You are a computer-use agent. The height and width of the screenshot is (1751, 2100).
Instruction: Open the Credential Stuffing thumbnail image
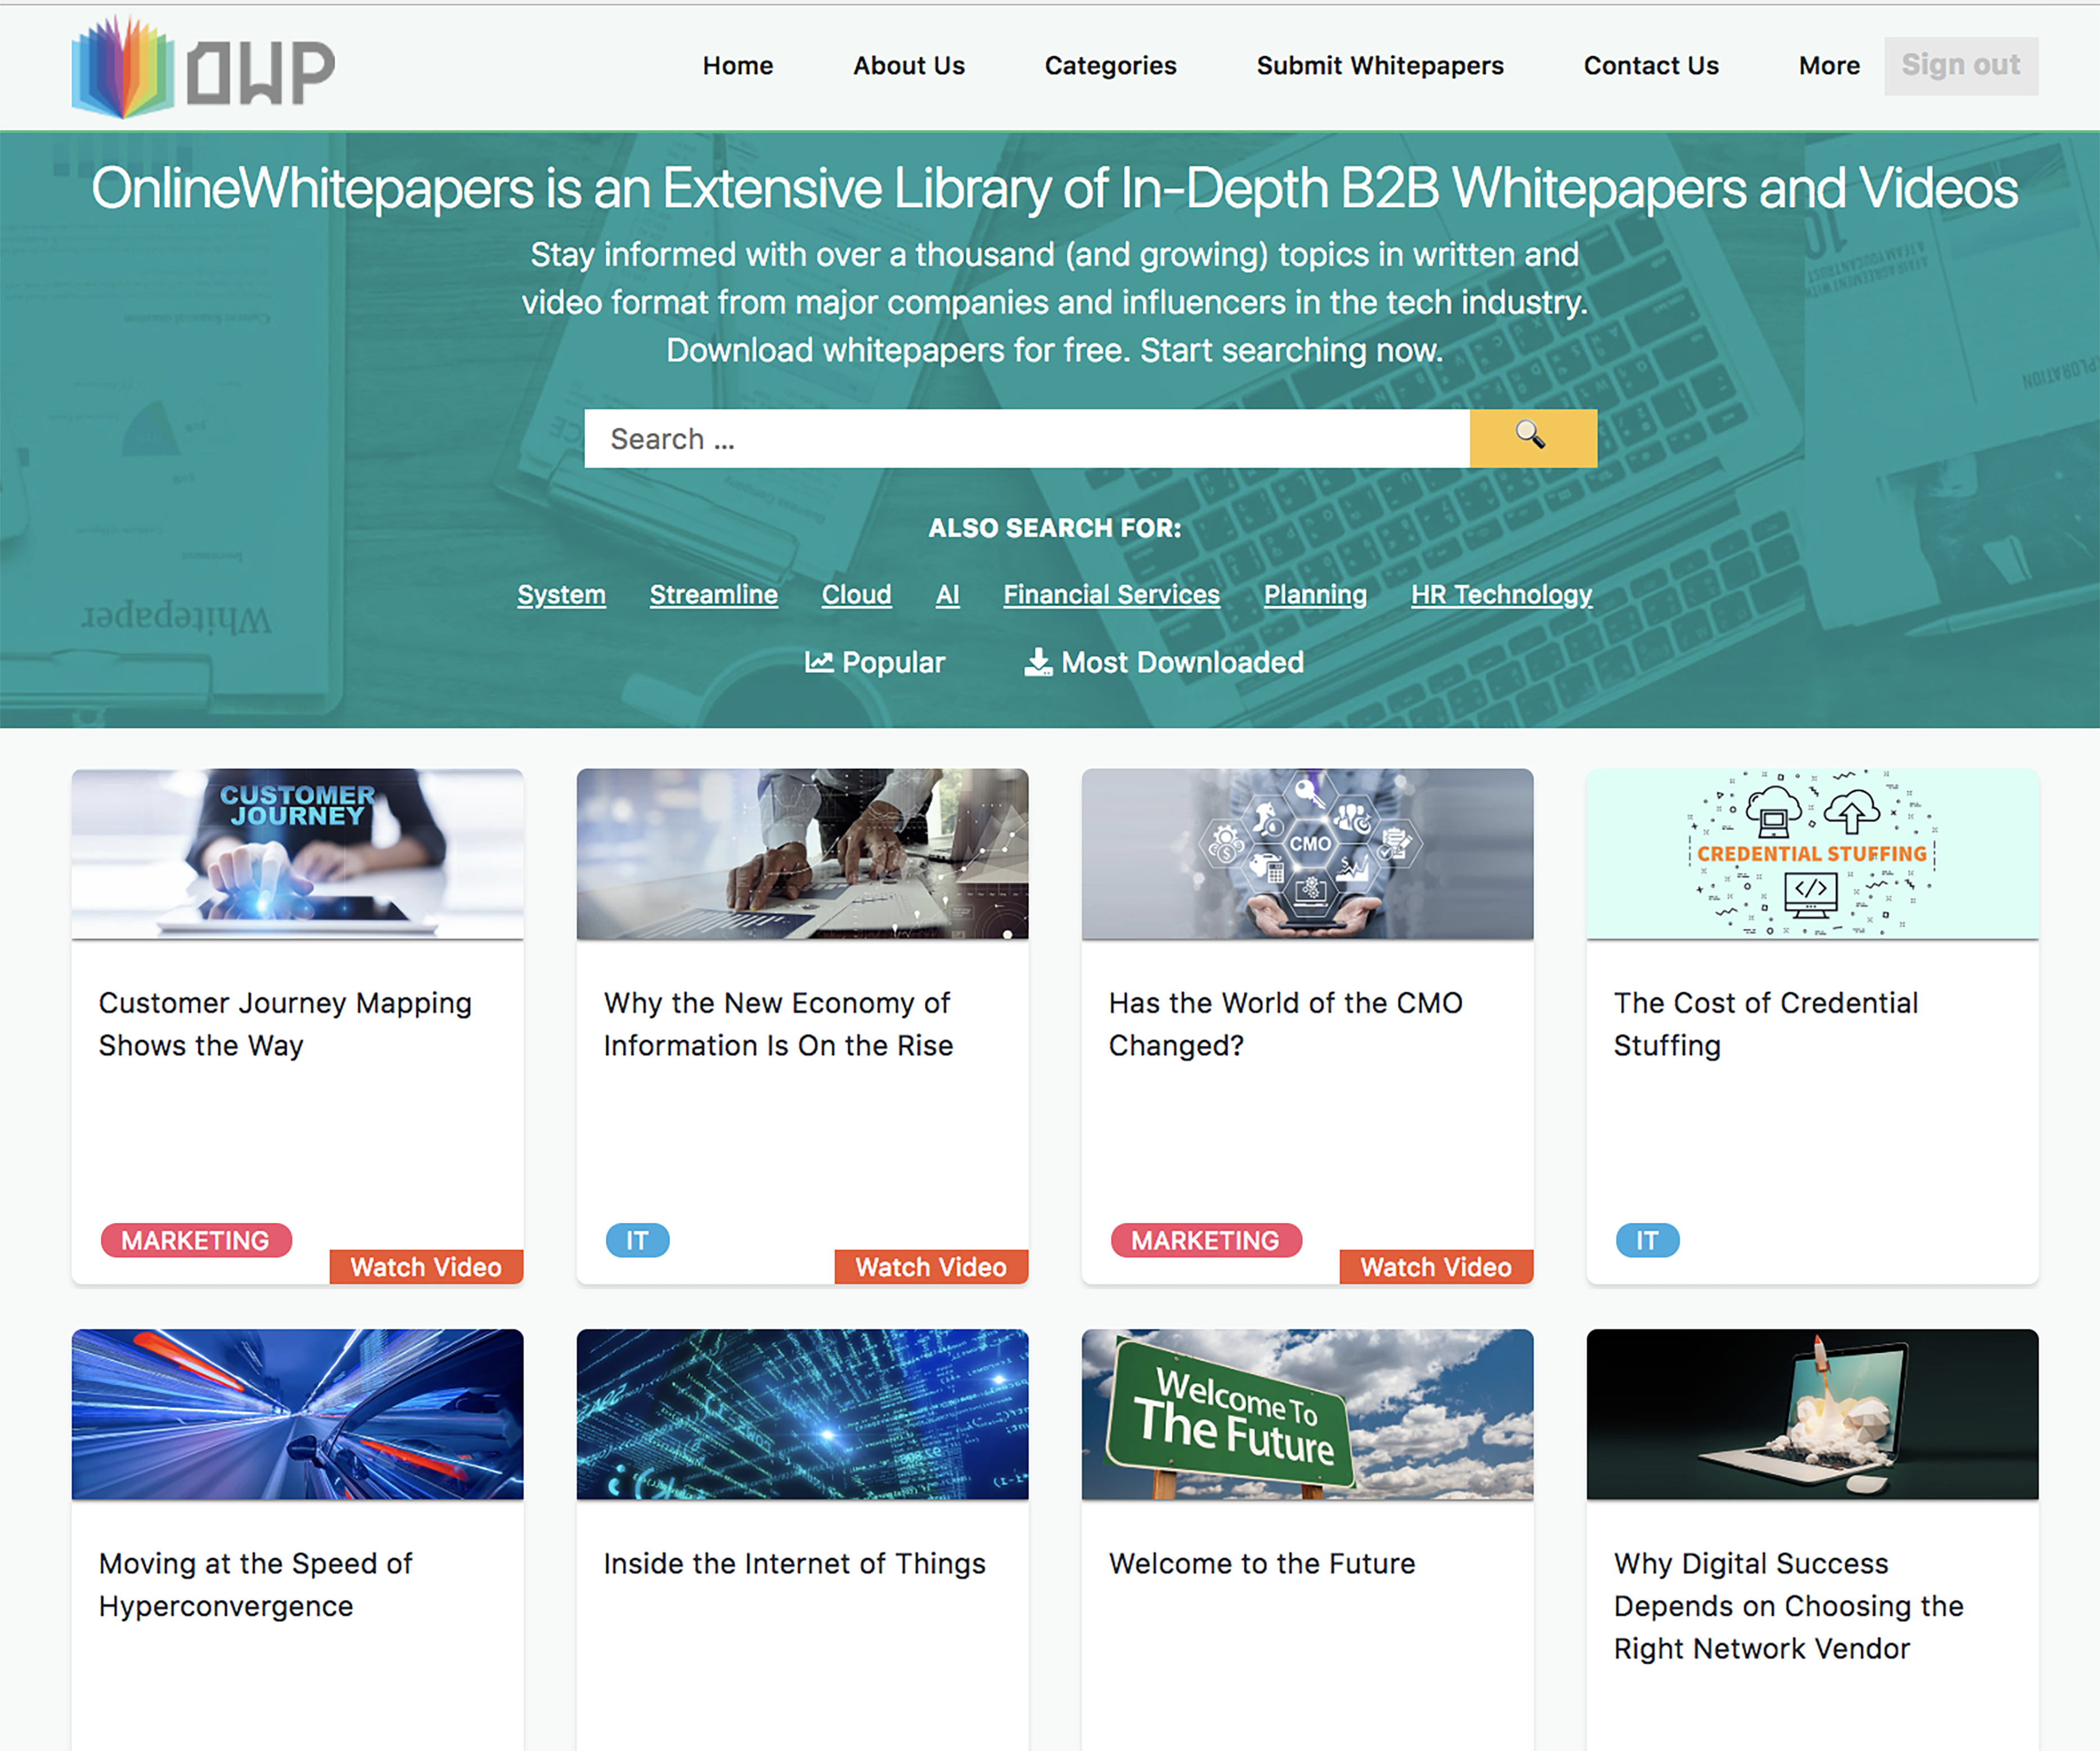click(x=1811, y=853)
